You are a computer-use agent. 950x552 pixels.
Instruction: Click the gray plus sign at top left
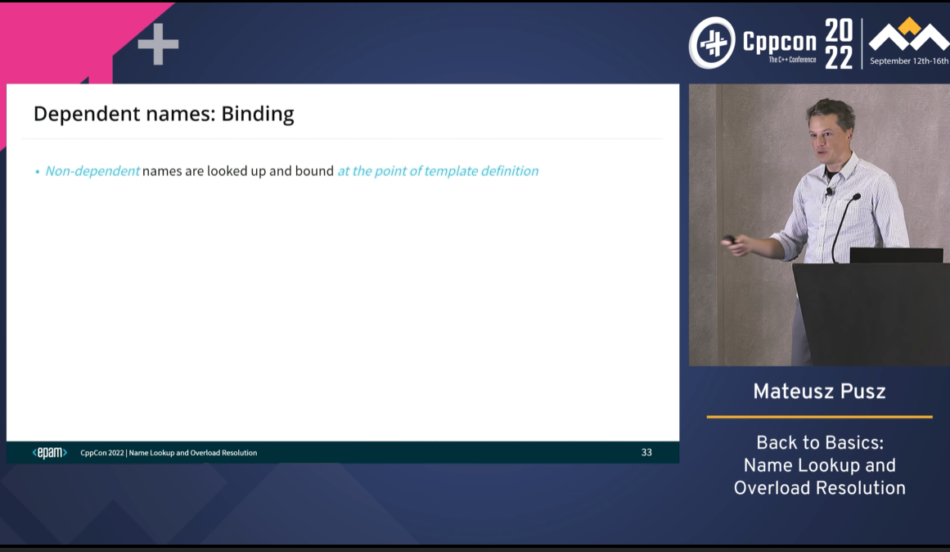pos(158,44)
